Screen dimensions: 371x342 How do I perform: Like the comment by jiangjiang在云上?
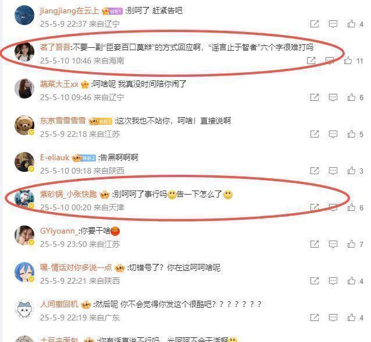click(x=351, y=24)
